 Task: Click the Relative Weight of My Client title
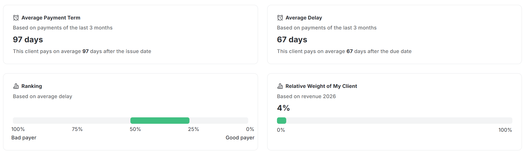[x=321, y=86]
